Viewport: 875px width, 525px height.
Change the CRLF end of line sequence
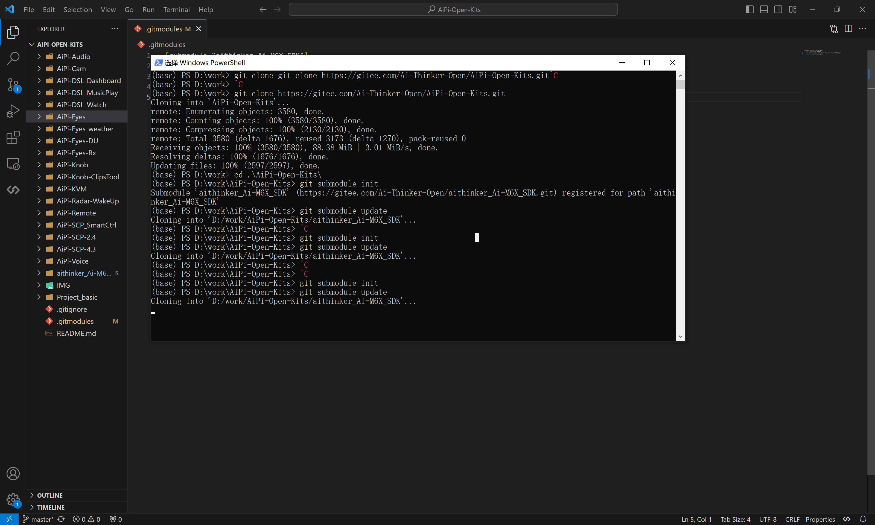point(792,519)
